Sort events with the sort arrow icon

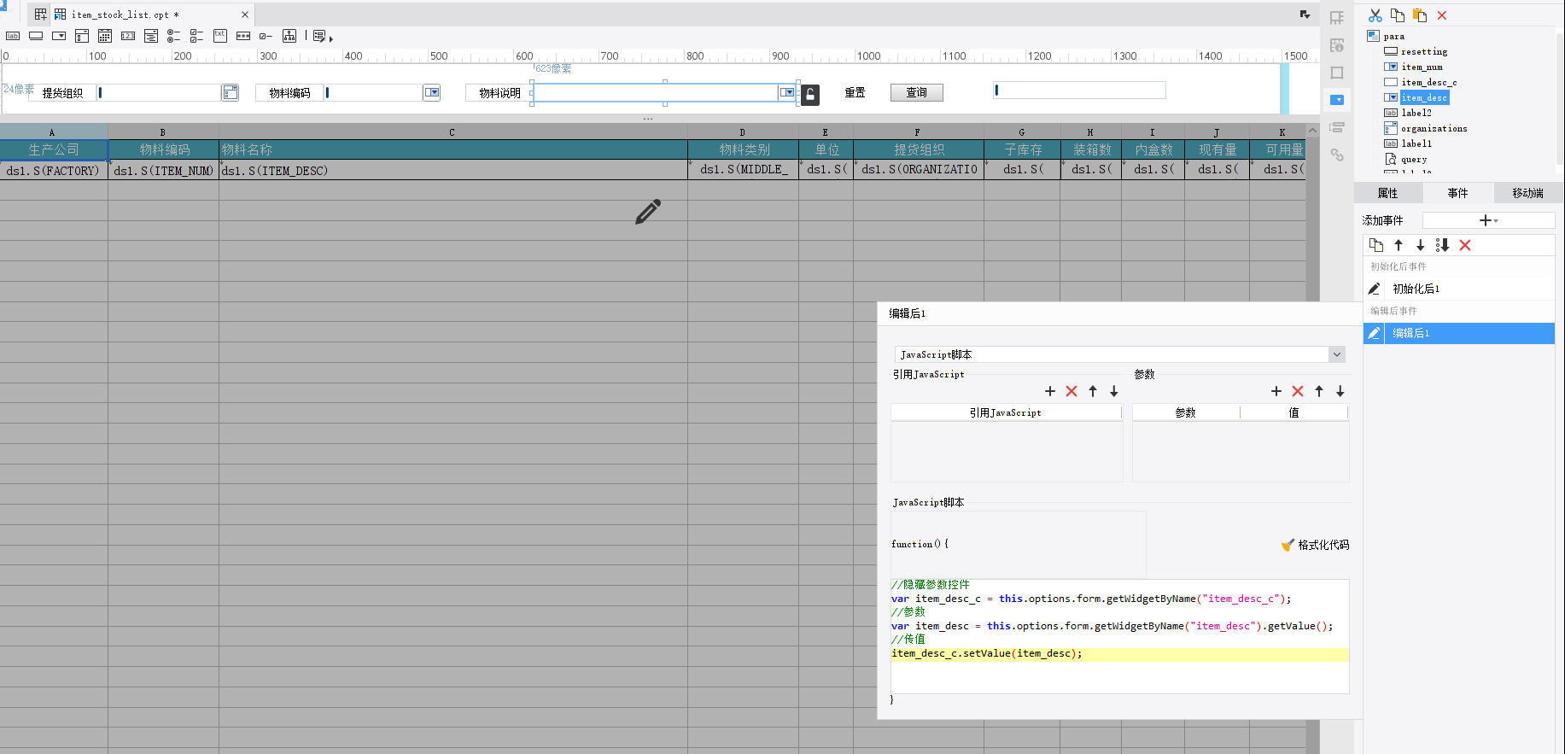(x=1443, y=245)
